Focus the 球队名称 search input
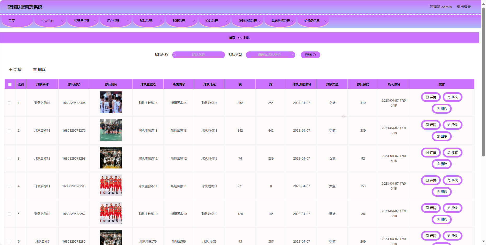486x245 pixels. point(199,55)
